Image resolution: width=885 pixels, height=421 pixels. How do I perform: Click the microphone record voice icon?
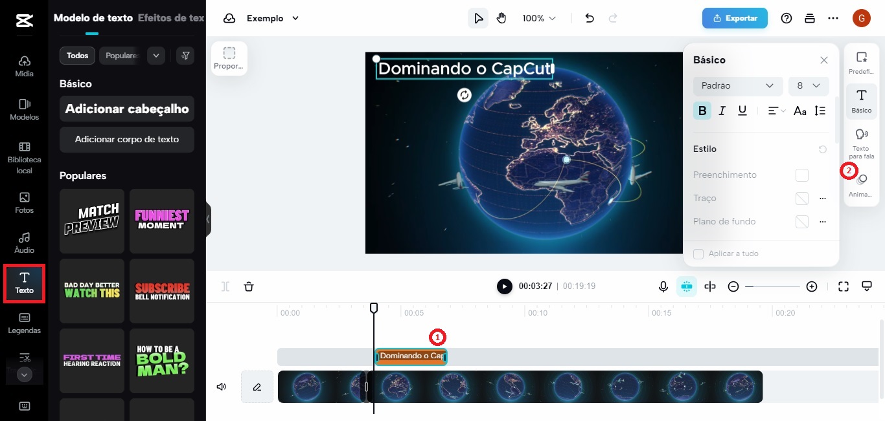click(663, 286)
